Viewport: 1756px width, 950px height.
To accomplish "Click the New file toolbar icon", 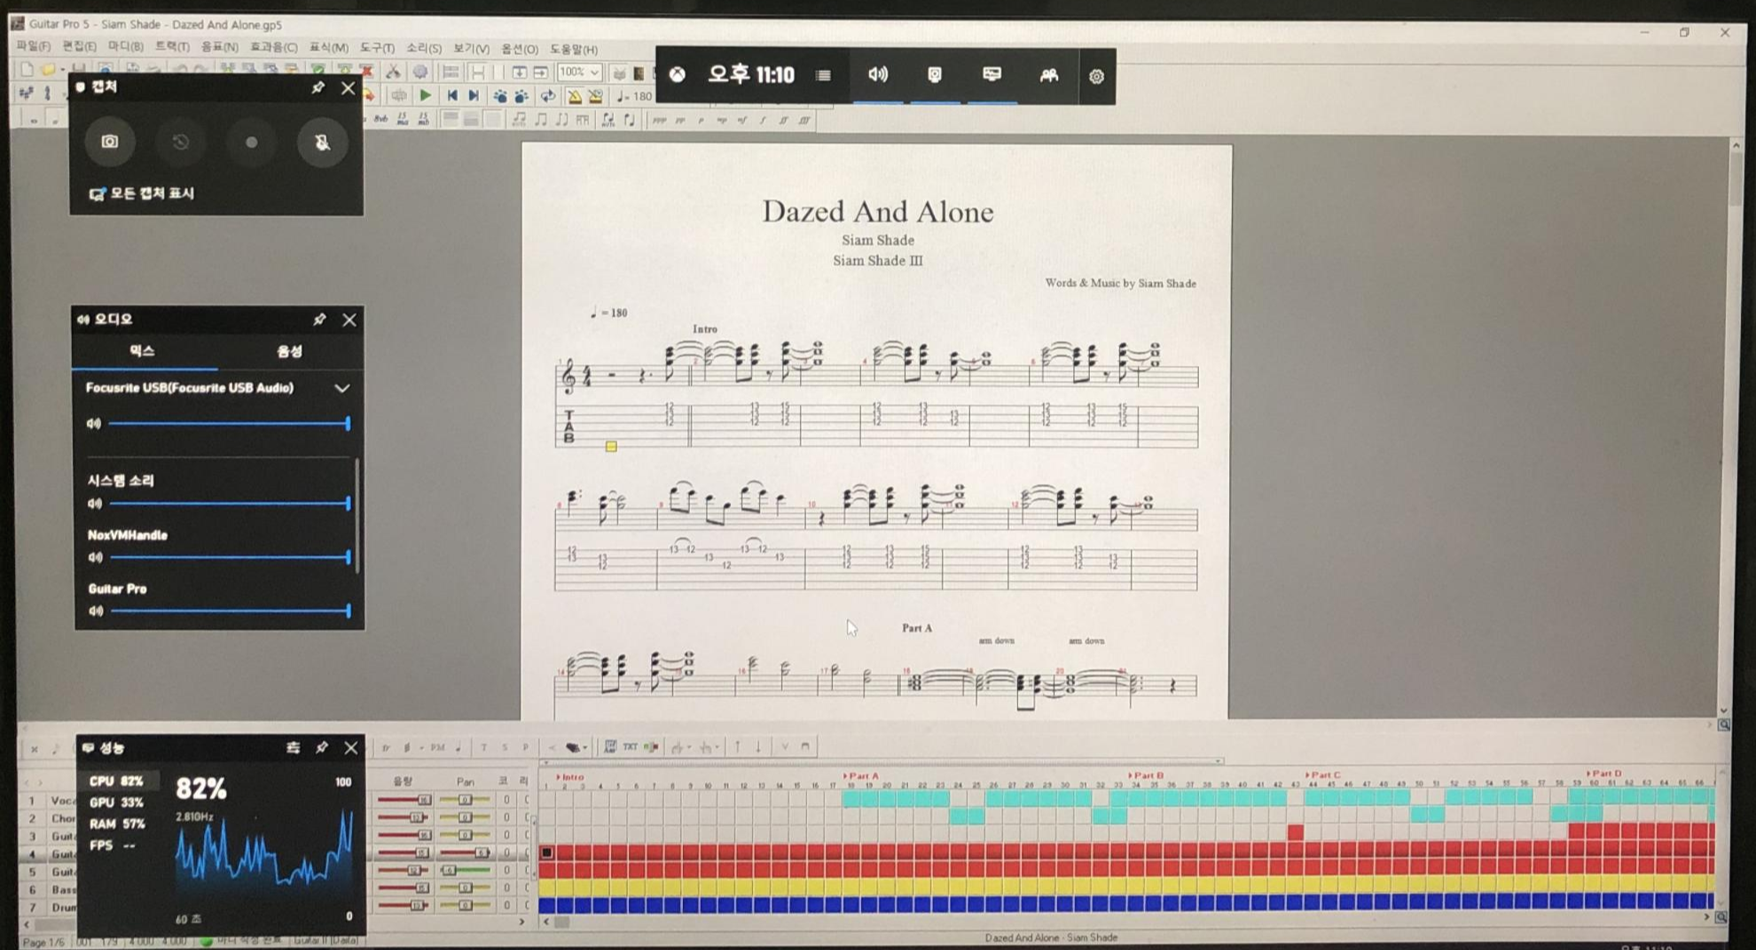I will click(x=27, y=69).
